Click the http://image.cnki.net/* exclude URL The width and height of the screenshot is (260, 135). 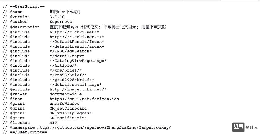78,89
